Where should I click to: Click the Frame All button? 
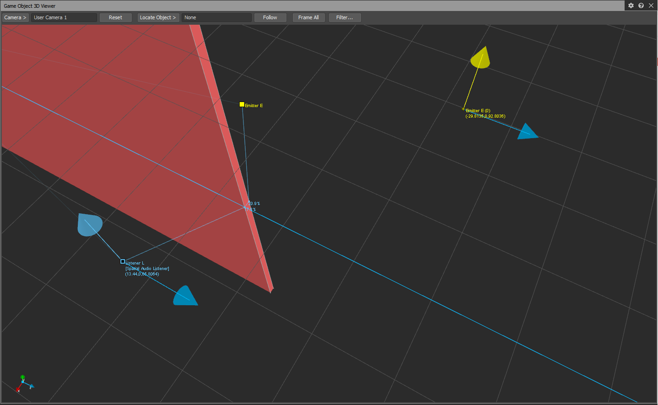[x=308, y=17]
